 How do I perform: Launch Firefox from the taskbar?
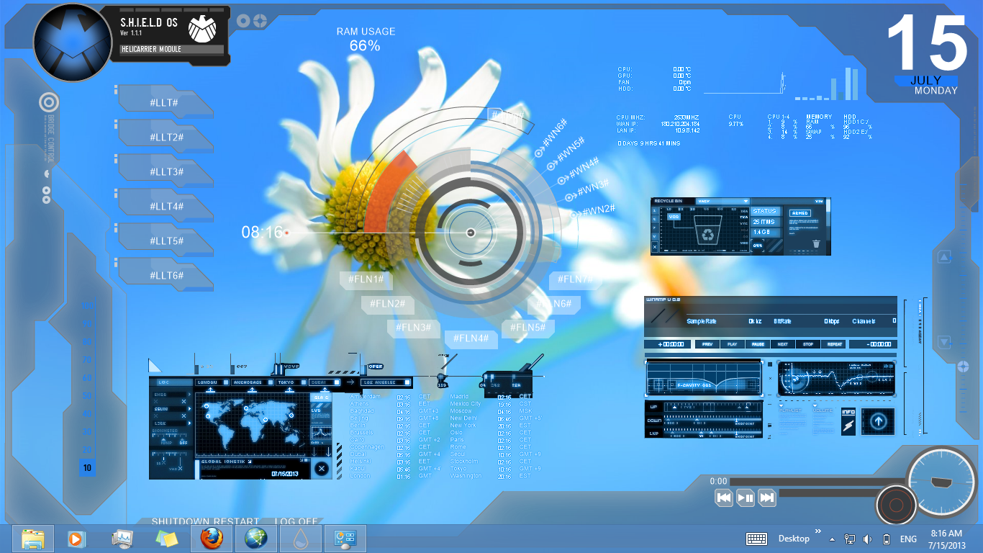212,539
